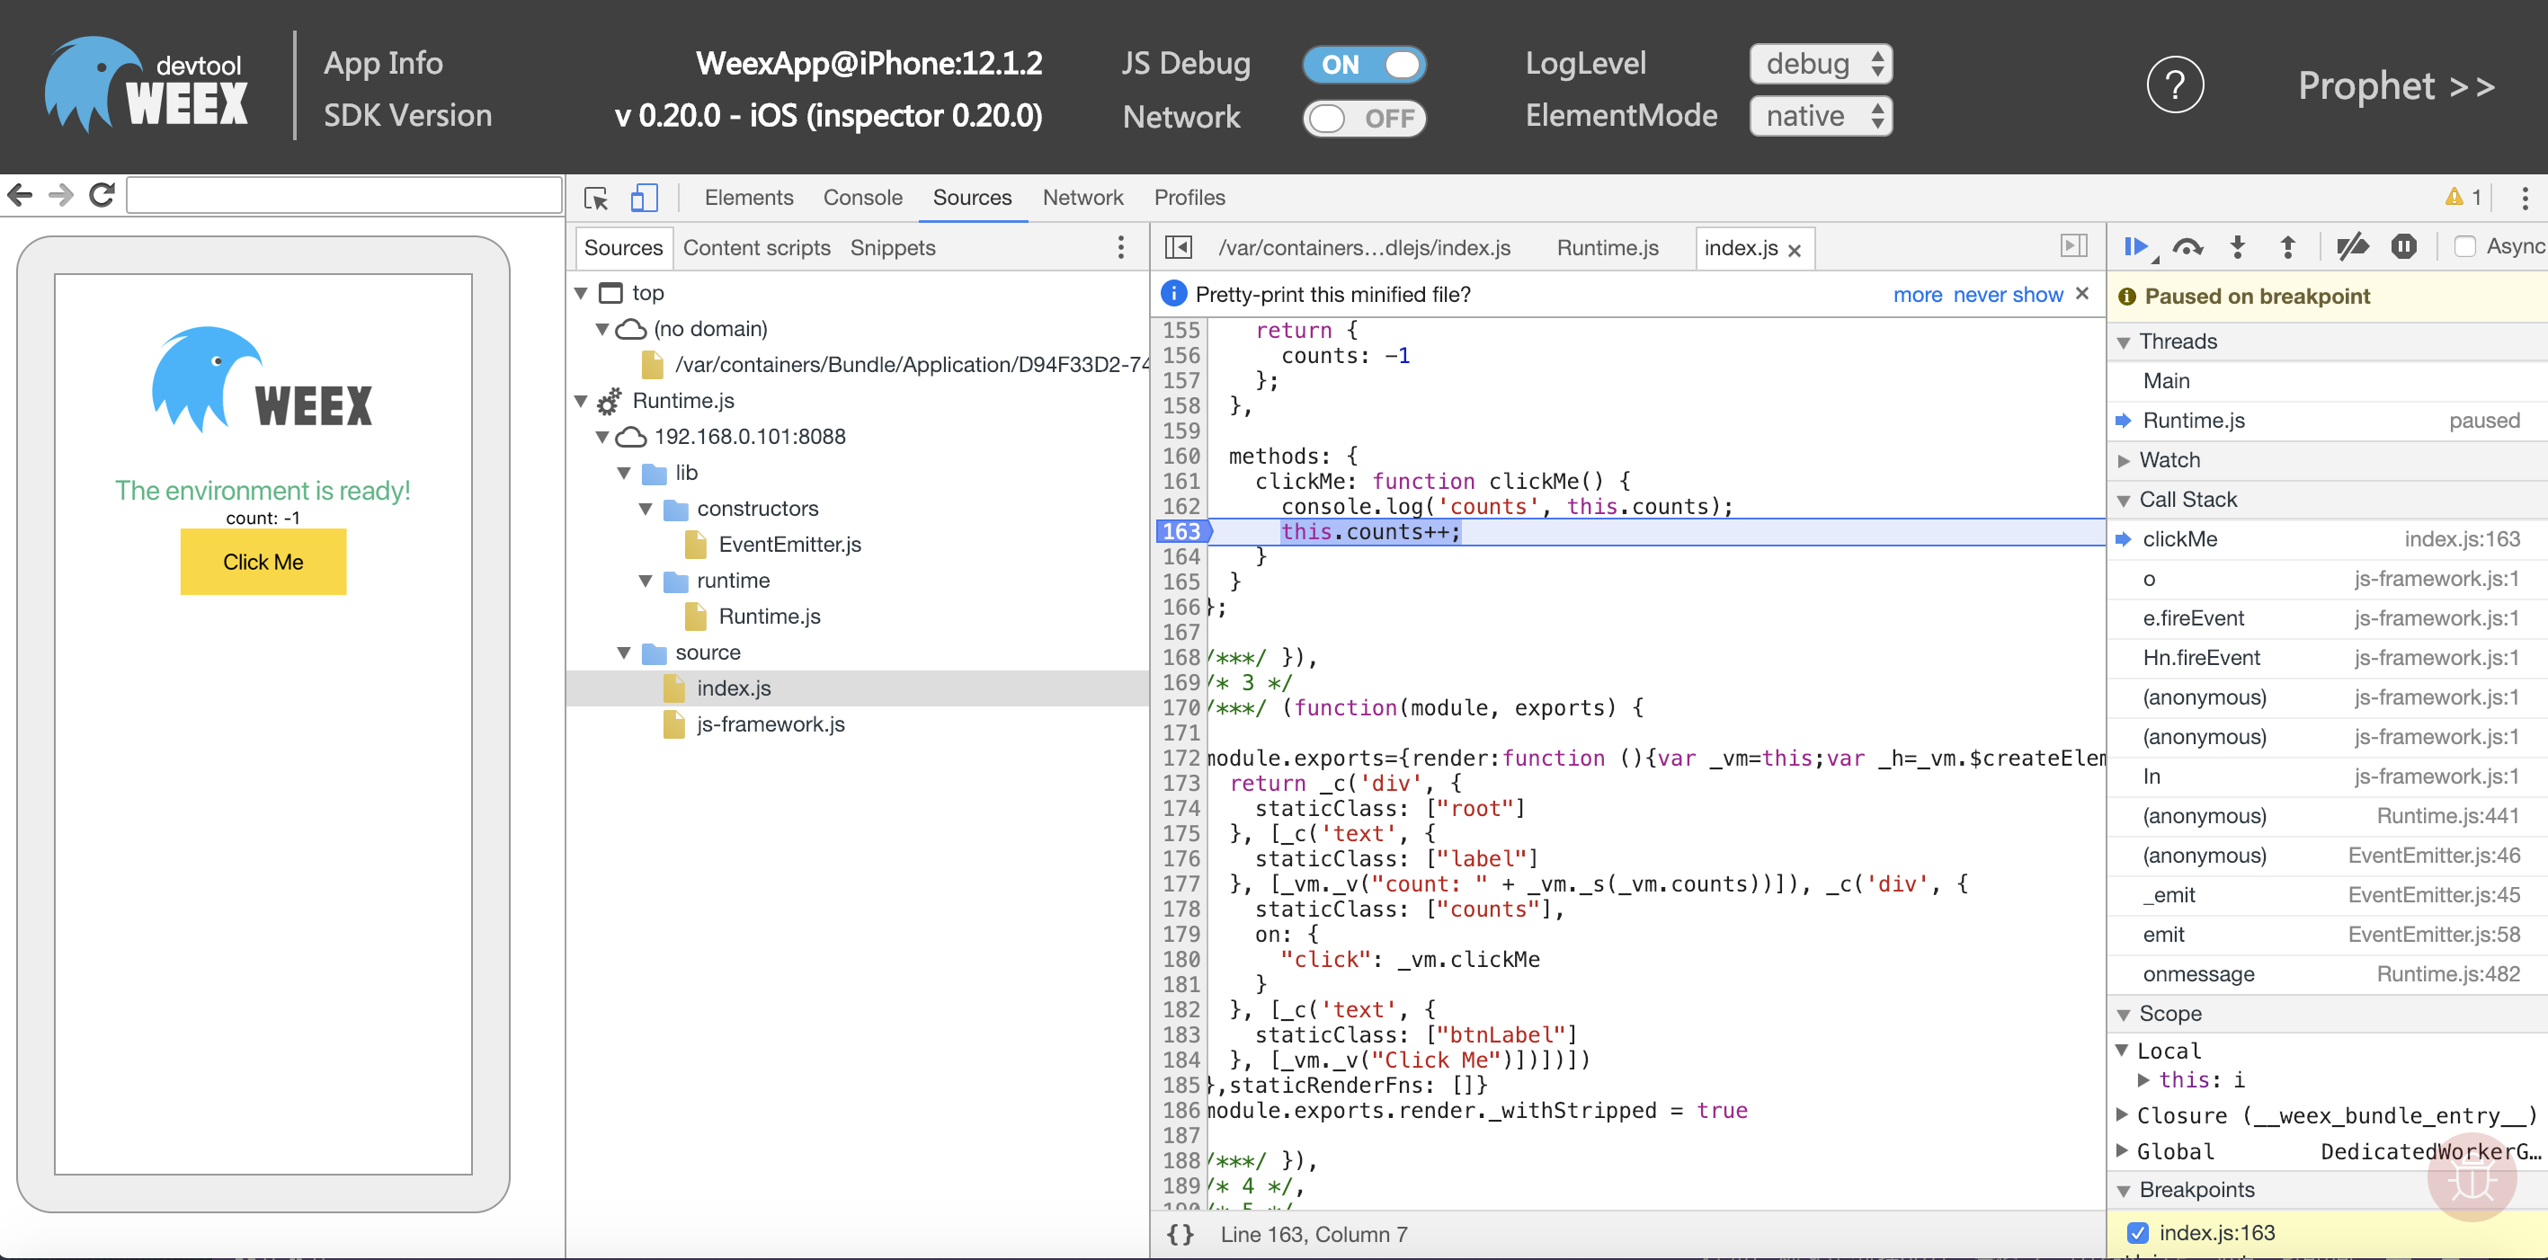Collapse the lib folder

point(624,474)
